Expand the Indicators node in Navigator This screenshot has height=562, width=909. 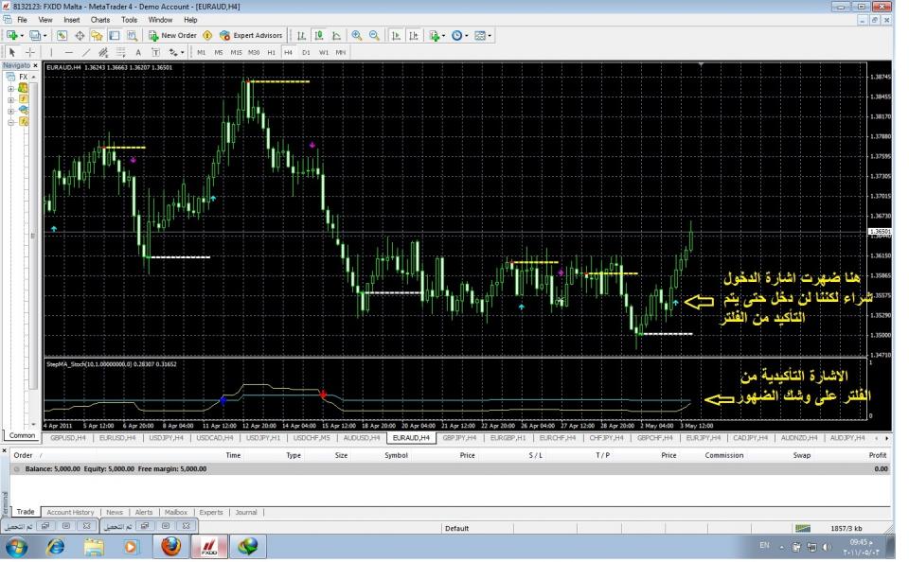click(10, 99)
